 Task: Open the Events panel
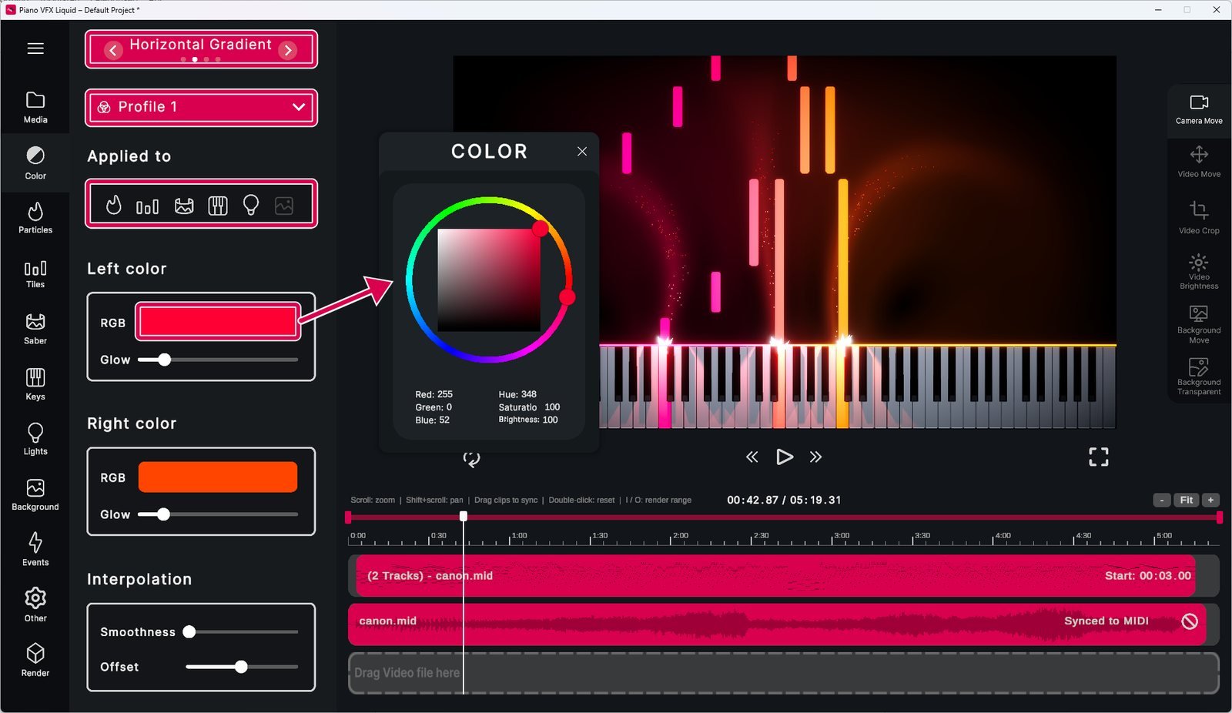(x=35, y=550)
